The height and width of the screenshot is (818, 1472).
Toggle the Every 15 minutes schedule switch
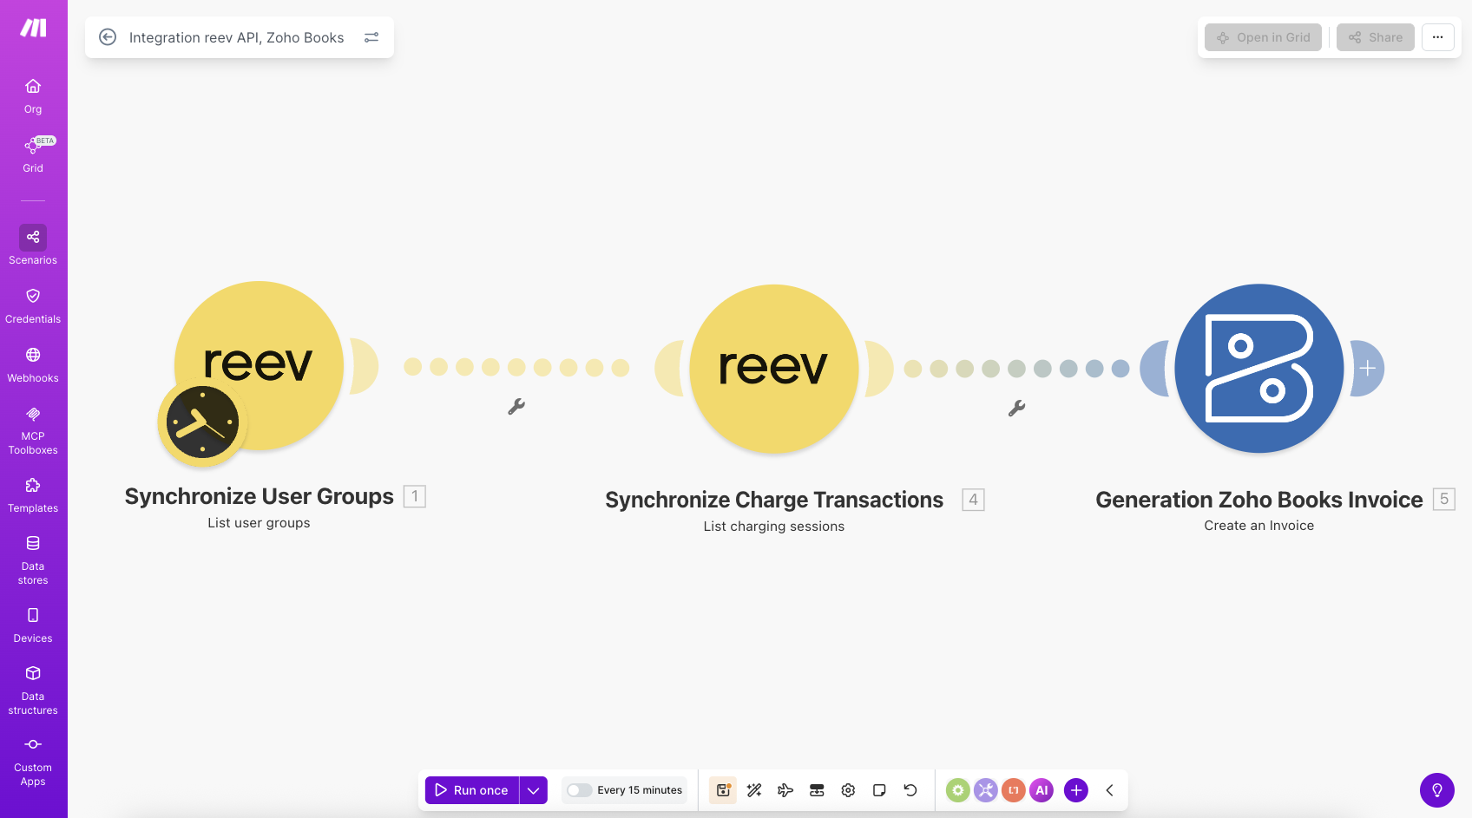pyautogui.click(x=580, y=790)
